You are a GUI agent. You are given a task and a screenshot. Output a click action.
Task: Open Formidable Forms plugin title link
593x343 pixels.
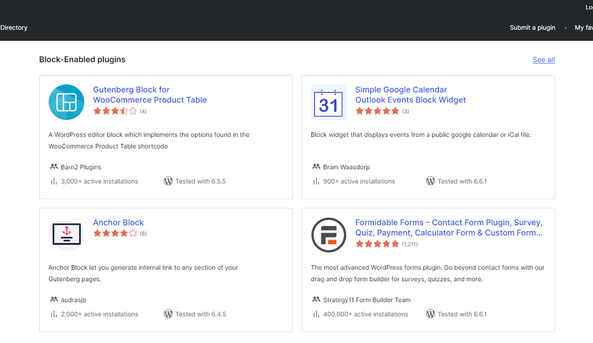pyautogui.click(x=448, y=227)
